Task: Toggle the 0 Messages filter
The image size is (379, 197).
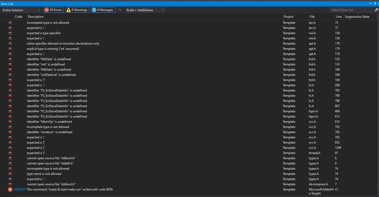Action: [x=103, y=10]
